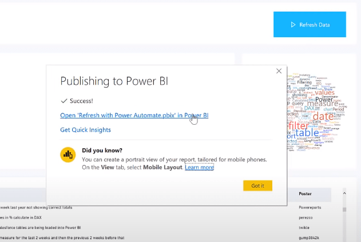Click the Success checkmark icon
Screen dimensions: 361x242
tap(64, 100)
